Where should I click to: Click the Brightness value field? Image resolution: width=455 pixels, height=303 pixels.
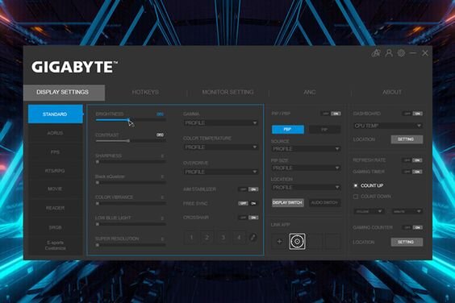[x=161, y=114]
